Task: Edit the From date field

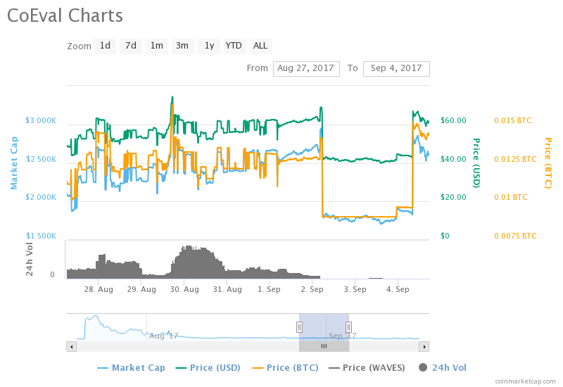Action: click(x=306, y=68)
